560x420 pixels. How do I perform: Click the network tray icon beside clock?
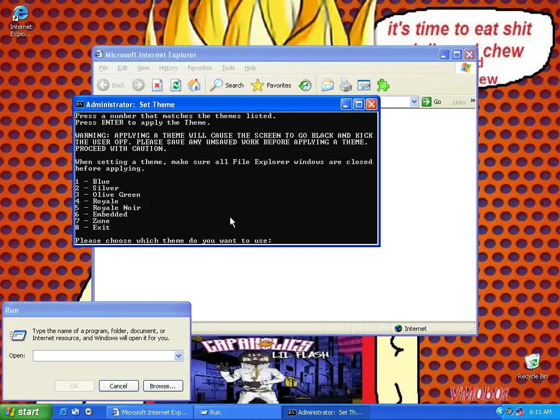(520, 412)
